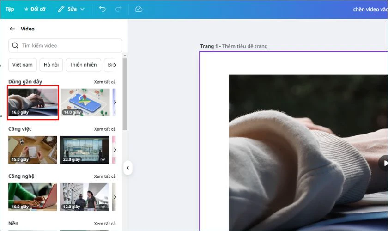Screen dimensions: 388x231
Task: Click the pencil icon beside Sửa
Action: (x=61, y=9)
